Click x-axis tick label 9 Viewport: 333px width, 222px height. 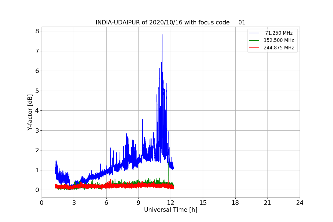(138, 203)
